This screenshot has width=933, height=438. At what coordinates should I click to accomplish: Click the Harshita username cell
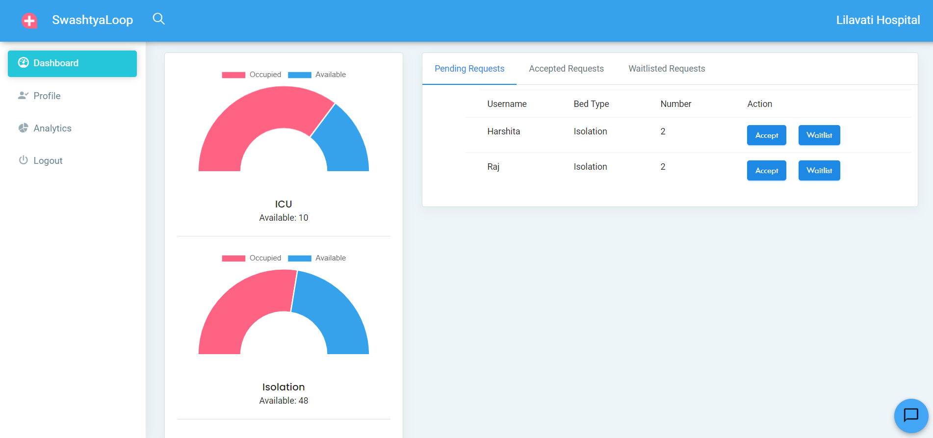(x=503, y=131)
